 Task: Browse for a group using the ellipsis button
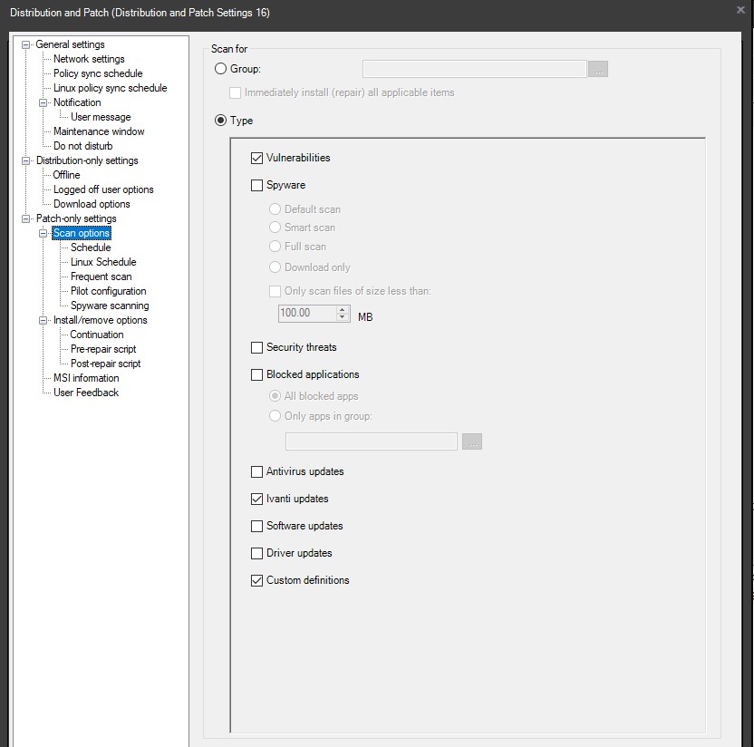[597, 68]
